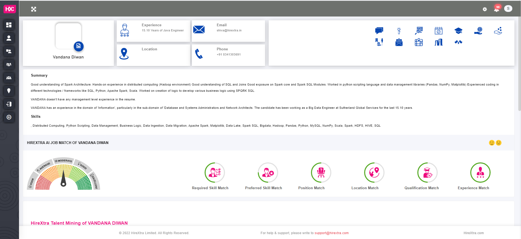Click the flashlight icon
The image size is (521, 239).
[399, 31]
